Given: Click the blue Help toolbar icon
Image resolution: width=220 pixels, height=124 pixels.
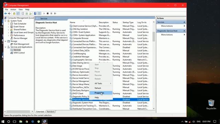Looking at the screenshot, I should 35,13.
